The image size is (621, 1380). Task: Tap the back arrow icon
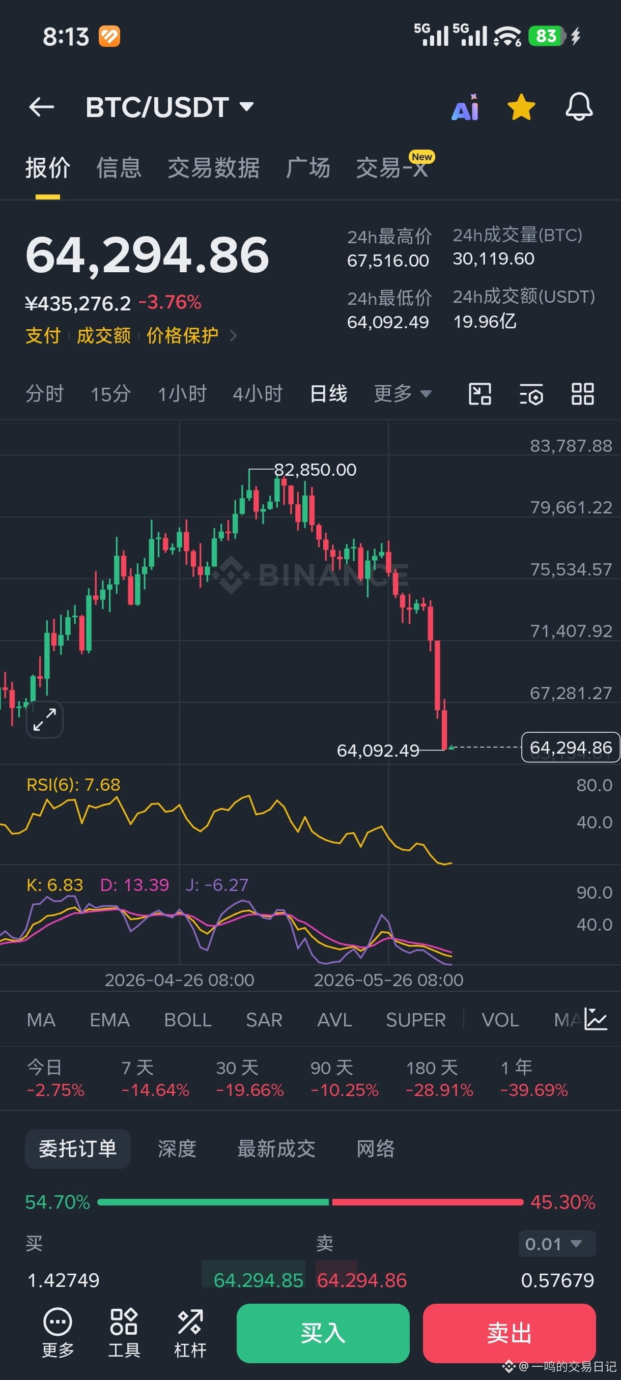pos(41,107)
